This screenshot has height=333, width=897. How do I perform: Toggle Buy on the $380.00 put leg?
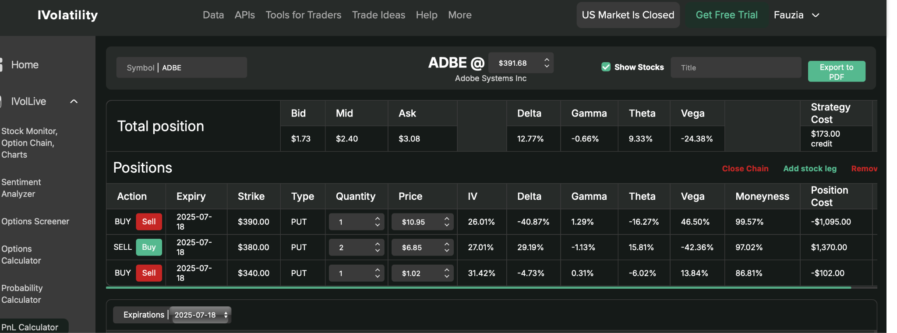(x=149, y=247)
